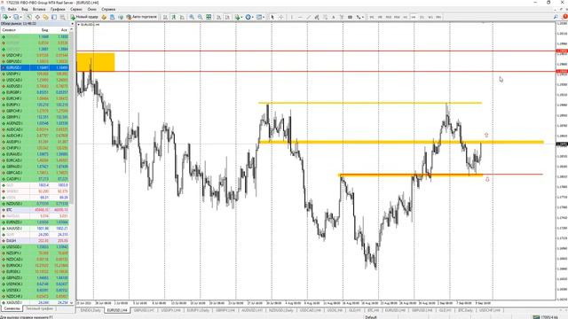Expand the Periods dropdown arrow
The image size is (568, 319).
tap(252, 17)
